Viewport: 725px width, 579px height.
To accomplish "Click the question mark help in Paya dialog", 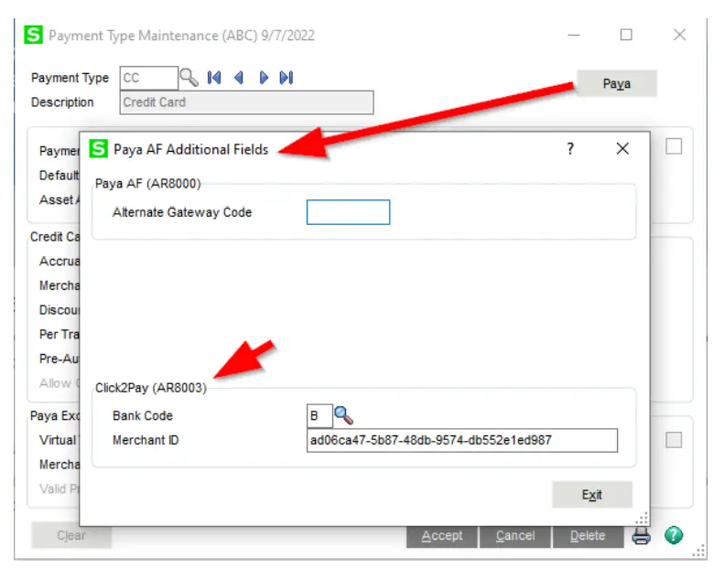I will pos(570,149).
